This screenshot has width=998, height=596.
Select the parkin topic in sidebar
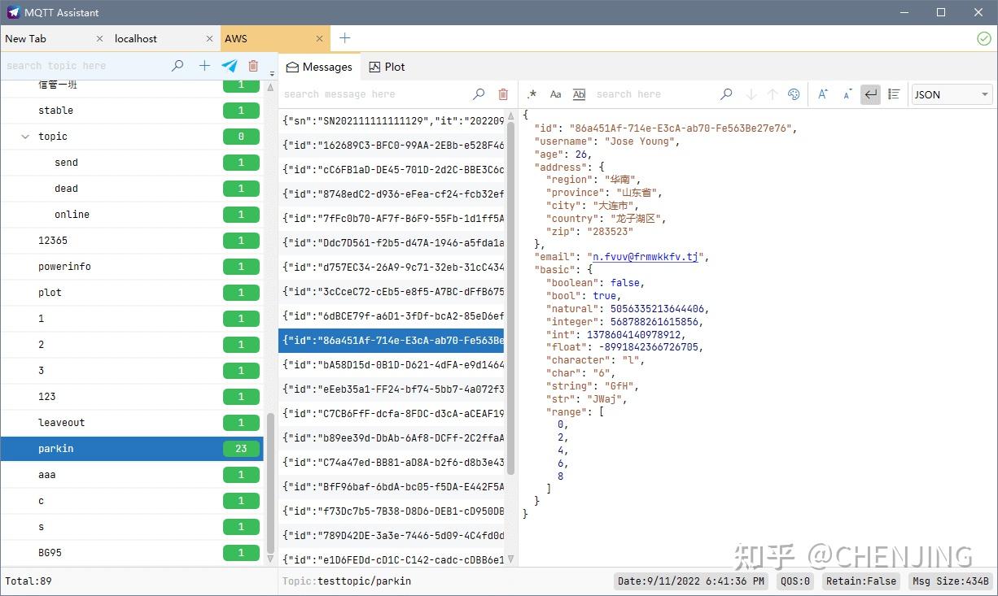pyautogui.click(x=56, y=448)
